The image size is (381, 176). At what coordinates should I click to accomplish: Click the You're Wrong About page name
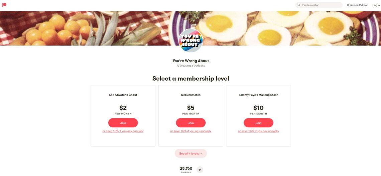pos(191,61)
